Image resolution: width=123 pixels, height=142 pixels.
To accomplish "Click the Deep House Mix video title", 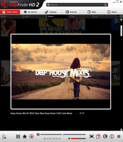I will click(42, 113).
